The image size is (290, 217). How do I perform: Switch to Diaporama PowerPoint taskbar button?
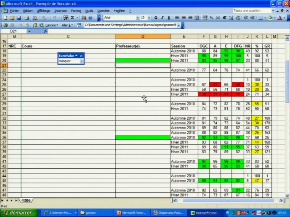point(169,213)
